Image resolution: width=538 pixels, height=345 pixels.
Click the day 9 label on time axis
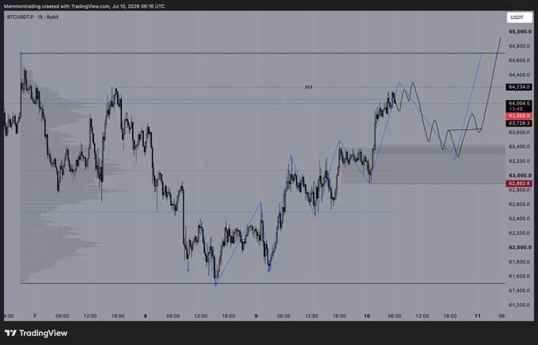click(256, 316)
